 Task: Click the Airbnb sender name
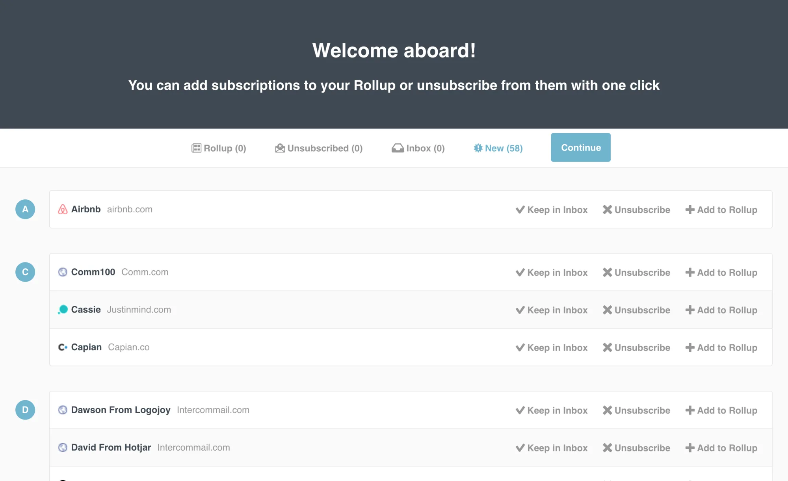pos(86,209)
